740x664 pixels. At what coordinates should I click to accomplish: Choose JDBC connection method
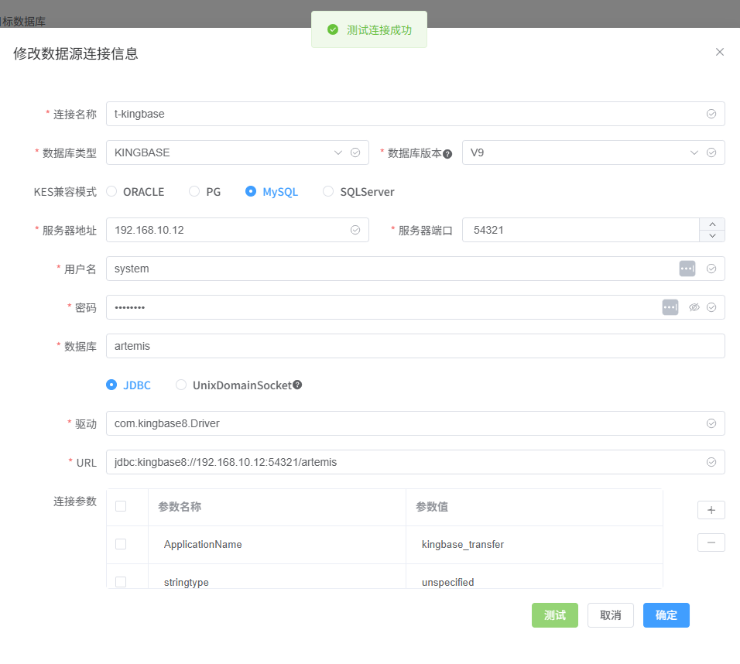click(128, 385)
